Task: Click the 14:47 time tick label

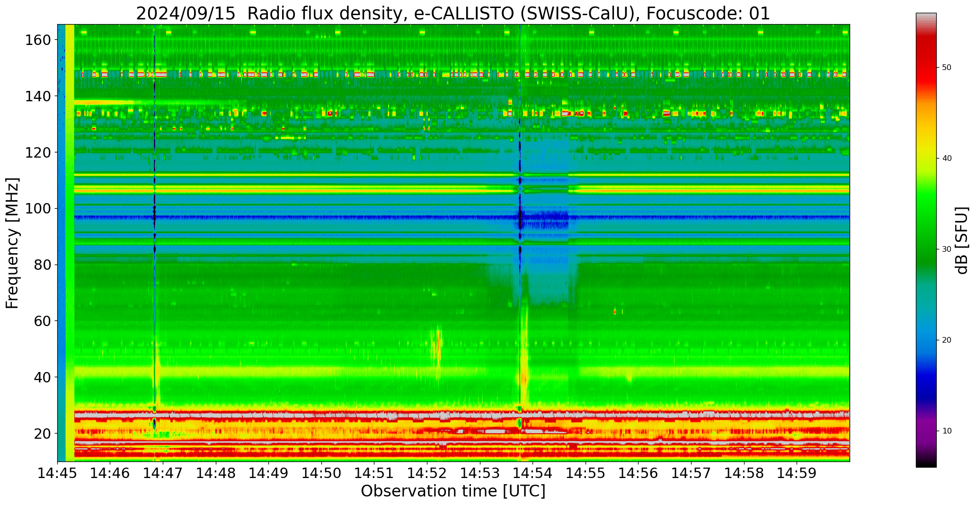Action: click(163, 473)
